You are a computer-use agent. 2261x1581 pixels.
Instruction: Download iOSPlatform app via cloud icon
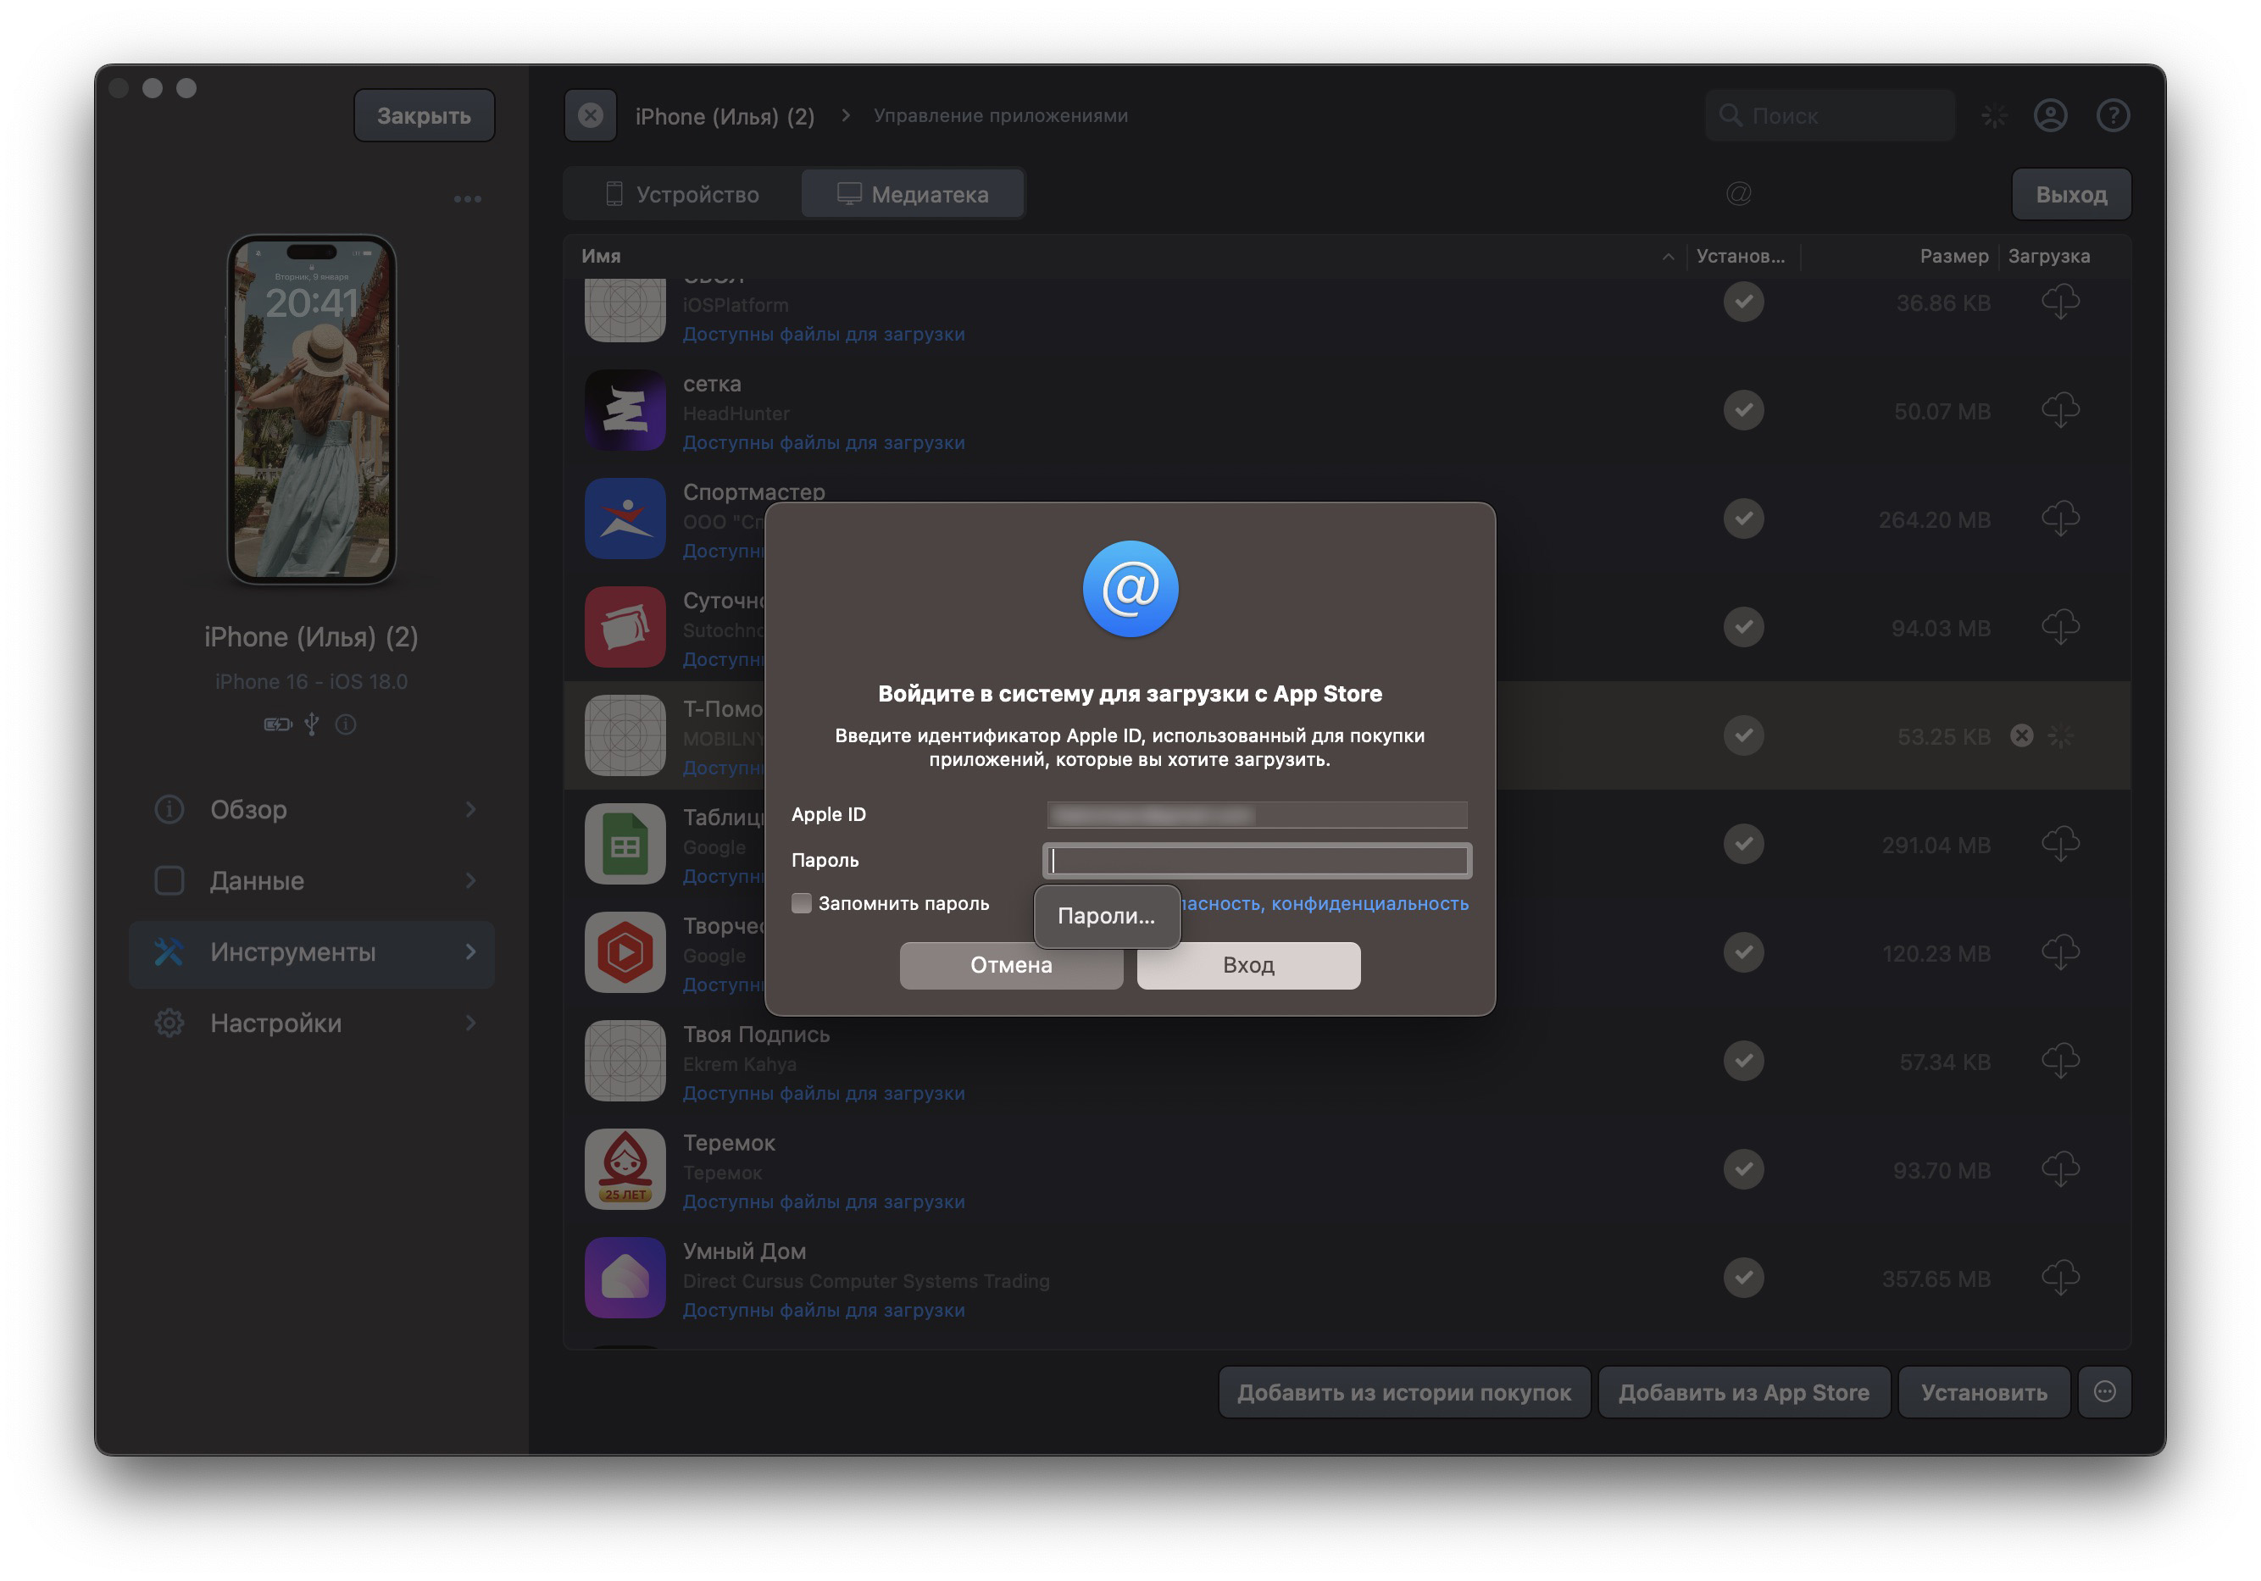pyautogui.click(x=2060, y=302)
